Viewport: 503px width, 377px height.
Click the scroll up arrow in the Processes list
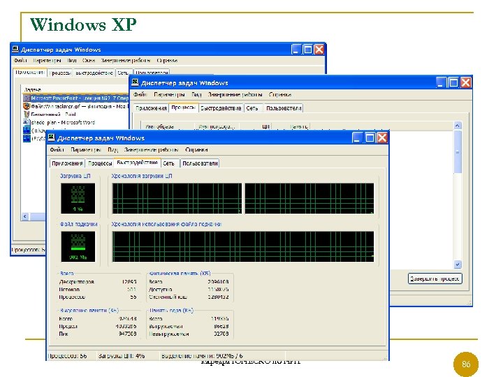click(458, 126)
